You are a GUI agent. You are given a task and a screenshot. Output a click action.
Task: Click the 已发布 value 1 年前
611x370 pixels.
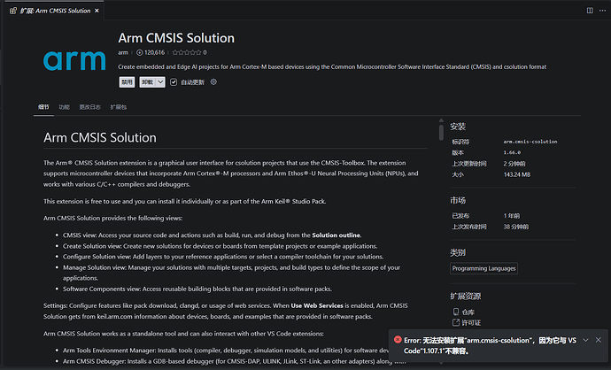pos(511,216)
